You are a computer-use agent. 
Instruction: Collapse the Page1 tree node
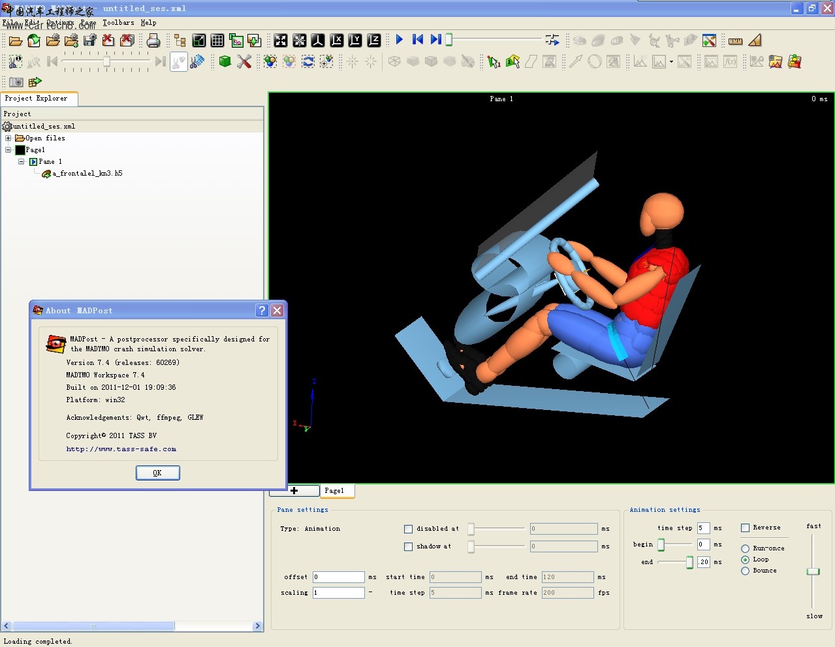pos(8,150)
